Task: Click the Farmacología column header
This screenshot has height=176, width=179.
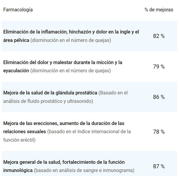Action: pyautogui.click(x=18, y=10)
